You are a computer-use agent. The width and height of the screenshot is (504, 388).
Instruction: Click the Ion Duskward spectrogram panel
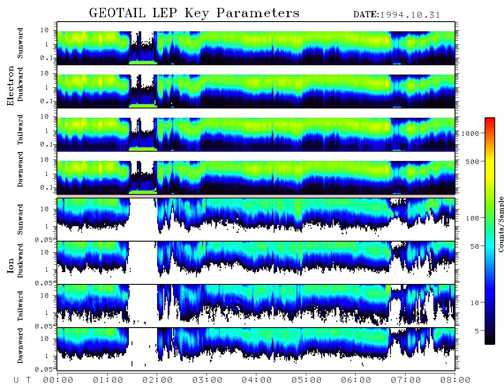tap(256, 263)
